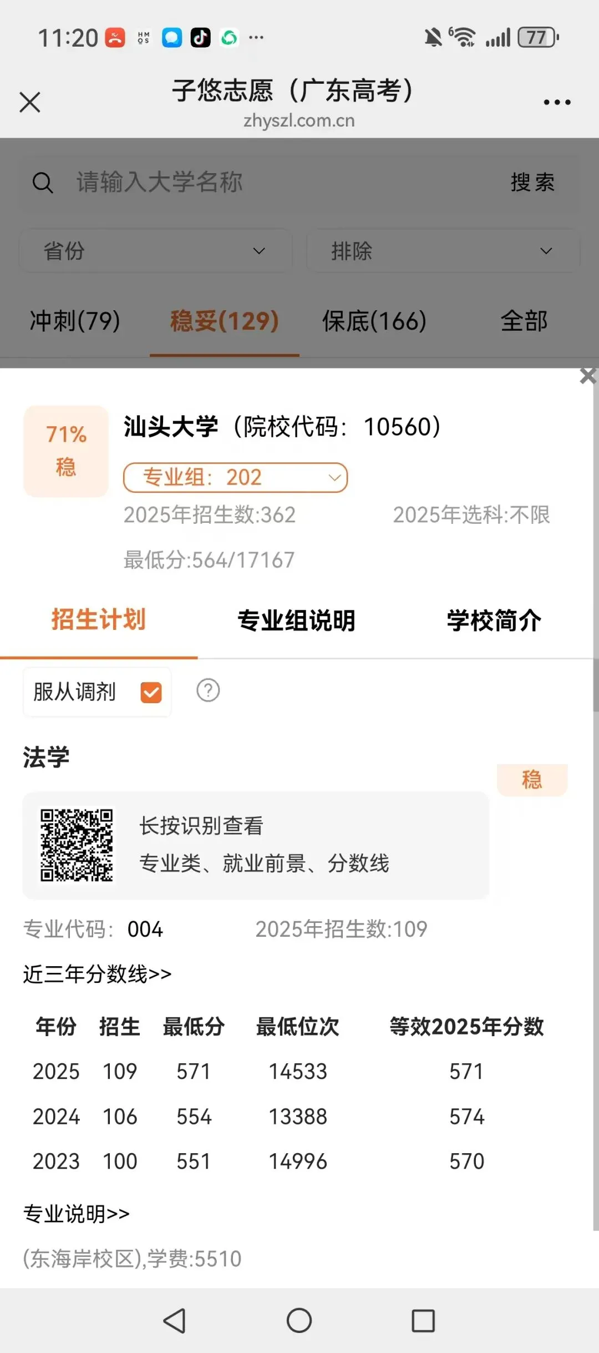Select the 保底(166) tab

pyautogui.click(x=374, y=321)
